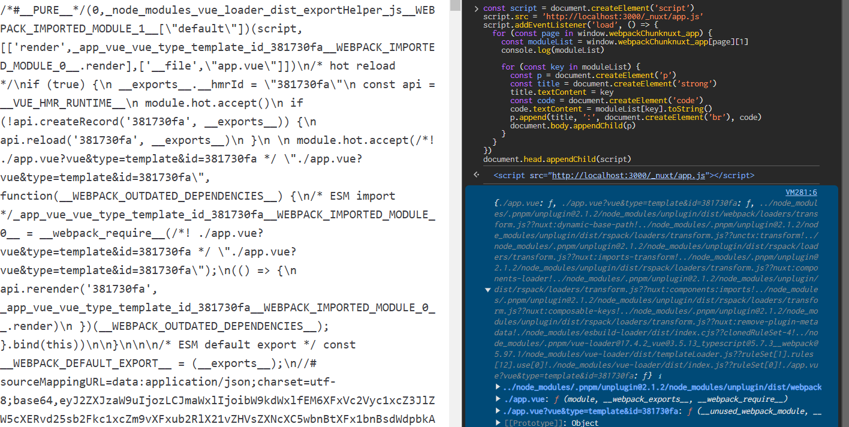Click the script.addEventListener('load' line
This screenshot has width=849, height=427.
pos(571,25)
